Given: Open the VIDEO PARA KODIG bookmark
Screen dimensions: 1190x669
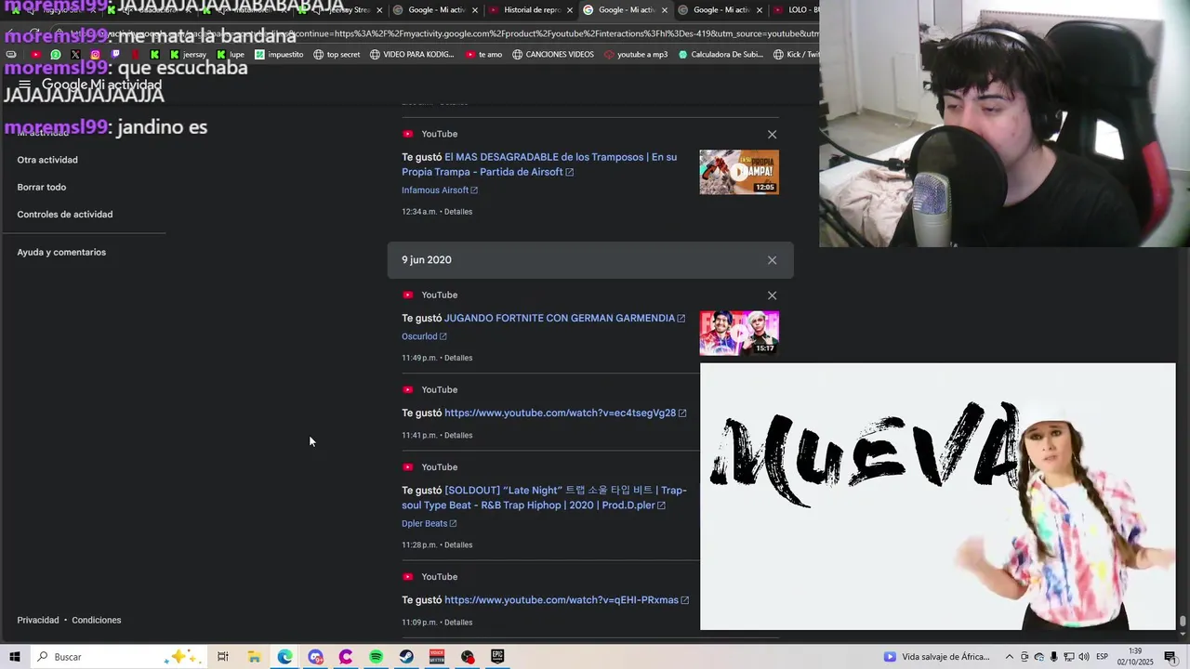Looking at the screenshot, I should point(412,54).
